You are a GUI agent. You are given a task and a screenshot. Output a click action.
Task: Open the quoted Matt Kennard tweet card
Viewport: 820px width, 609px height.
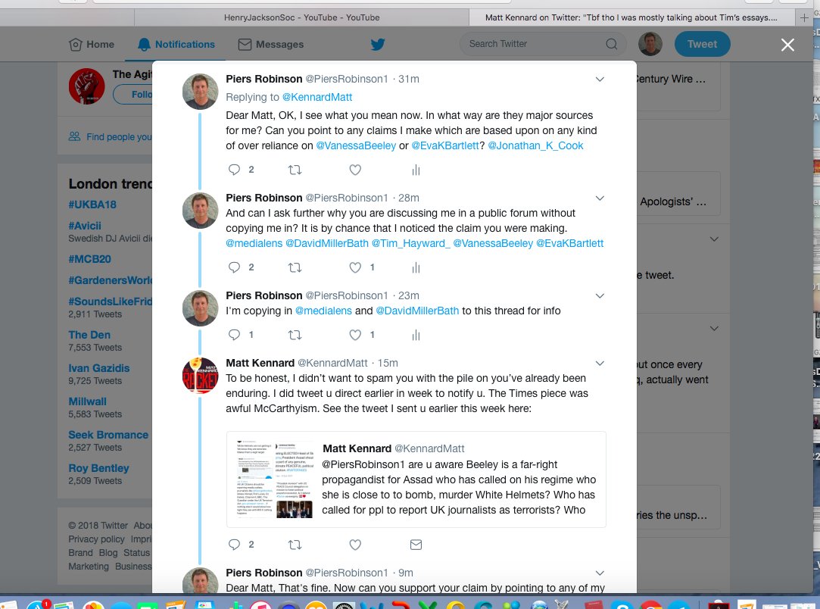click(x=416, y=479)
